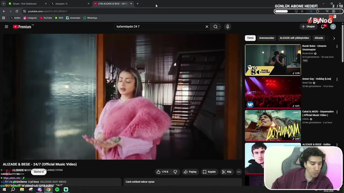This screenshot has height=193, width=344.
Task: Switch to Anasayfa / X tab
Action: [70, 4]
